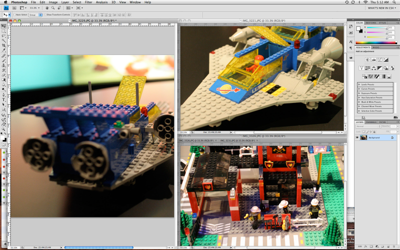Select the Type tool
The image size is (400, 250).
3,99
